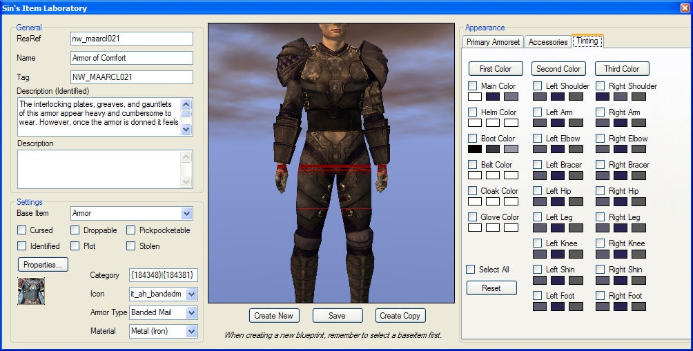The height and width of the screenshot is (351, 693).
Task: Expand the Icon dropdown
Action: coord(191,294)
